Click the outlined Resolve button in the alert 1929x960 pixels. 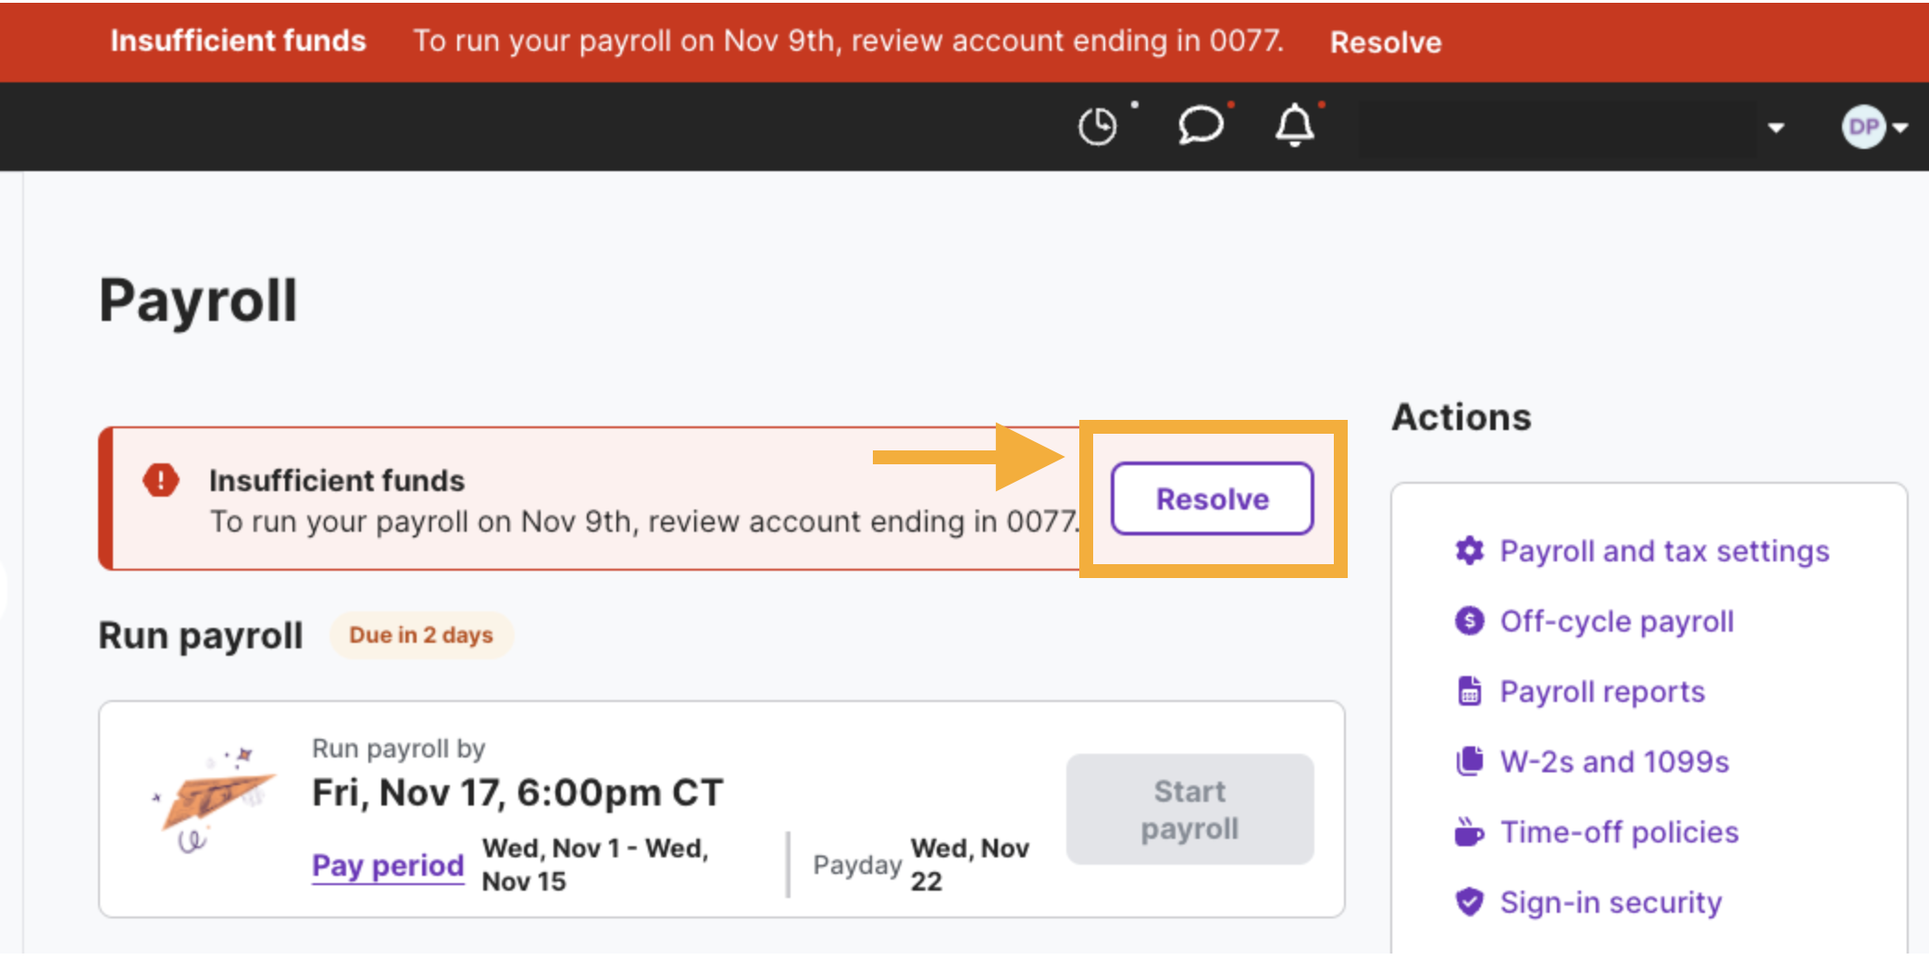tap(1213, 498)
